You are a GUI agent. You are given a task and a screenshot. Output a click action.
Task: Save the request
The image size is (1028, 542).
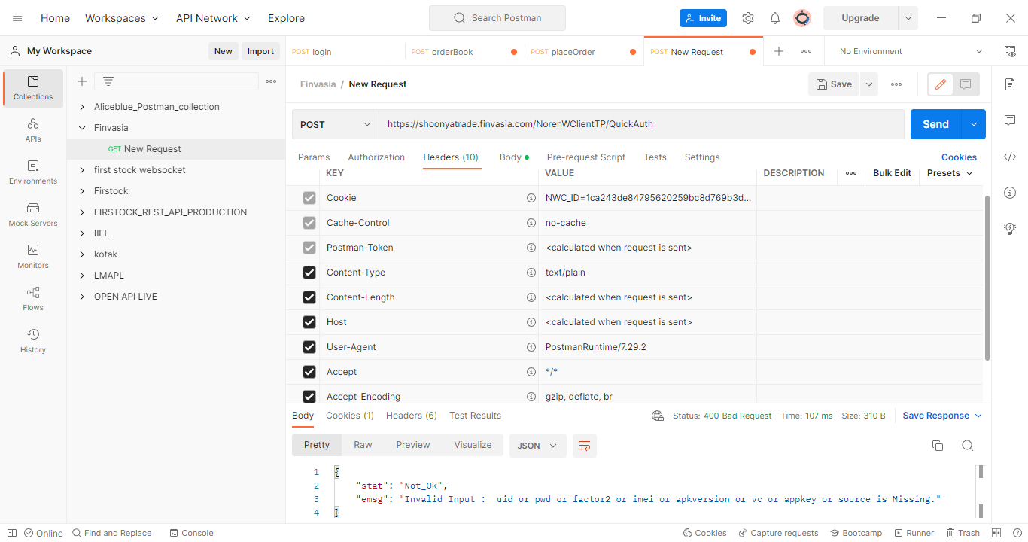pyautogui.click(x=834, y=84)
